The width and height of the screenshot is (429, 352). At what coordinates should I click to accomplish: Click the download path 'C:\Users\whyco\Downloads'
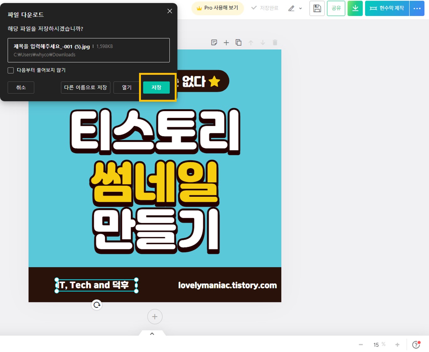44,55
